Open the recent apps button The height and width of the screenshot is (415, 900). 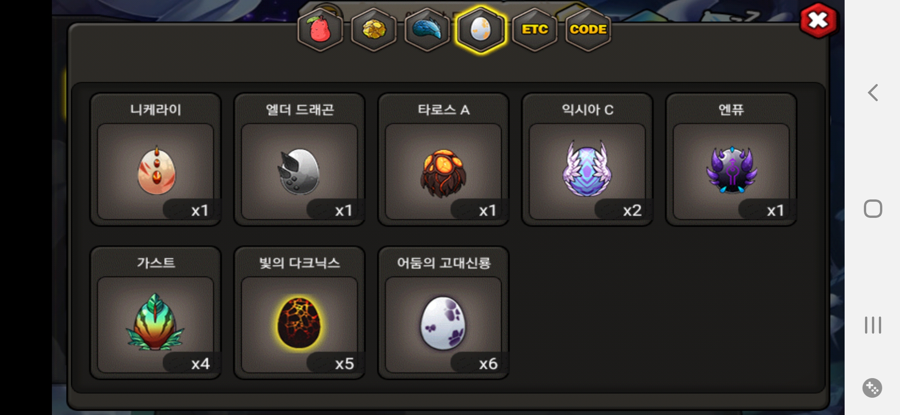coord(873,325)
